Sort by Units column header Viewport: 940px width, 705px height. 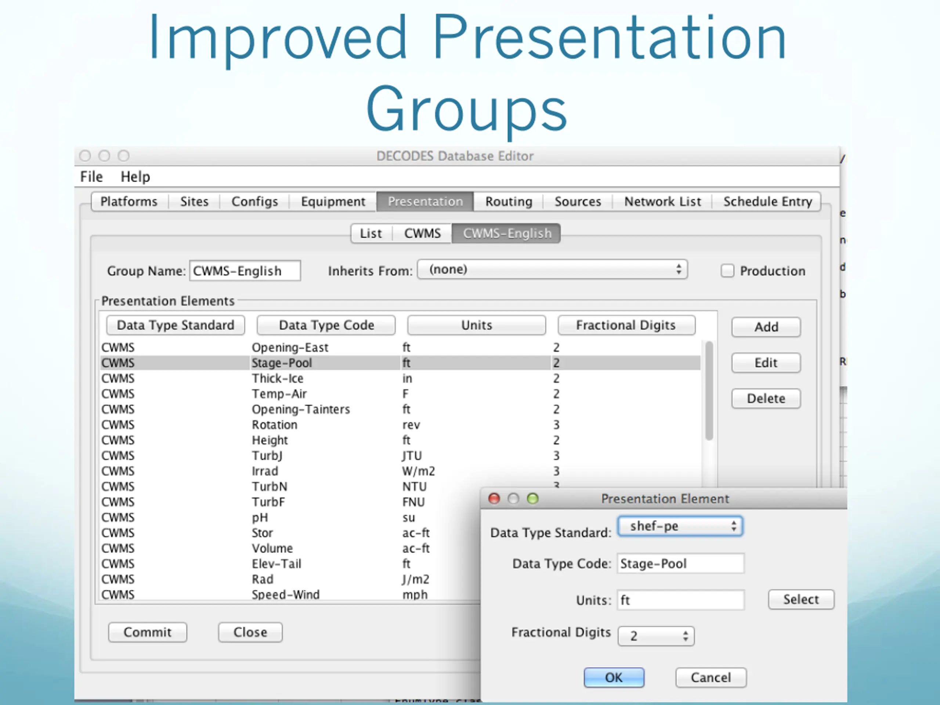(x=476, y=325)
